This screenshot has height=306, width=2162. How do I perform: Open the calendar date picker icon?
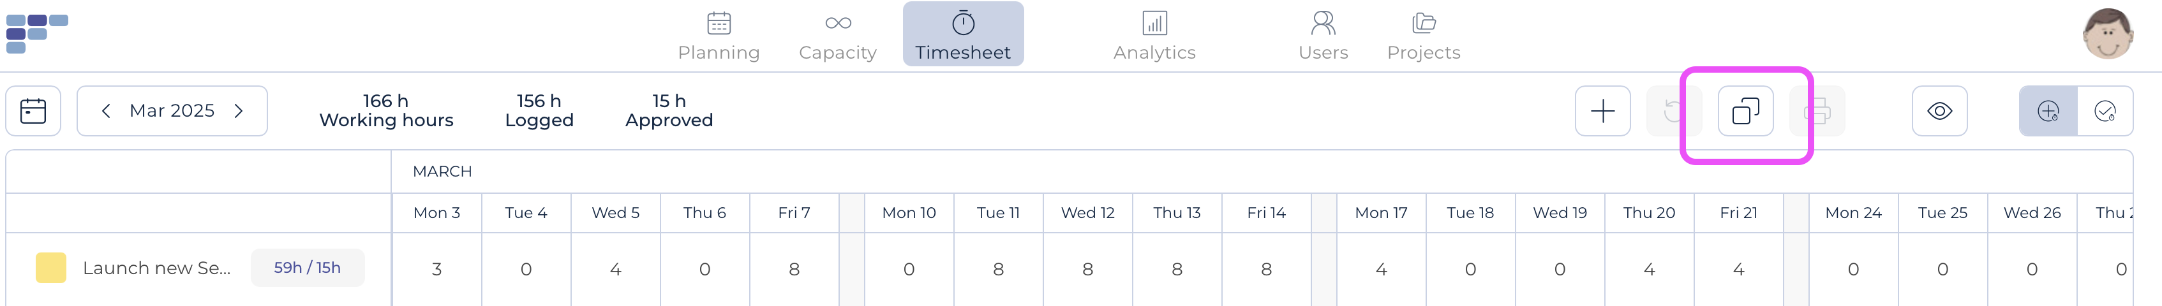[34, 111]
